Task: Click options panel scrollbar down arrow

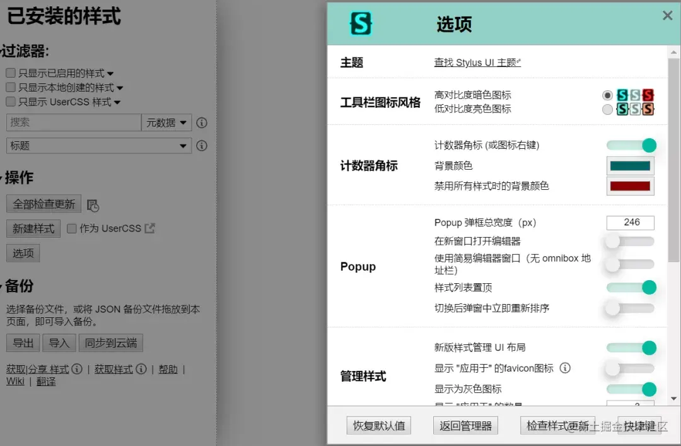Action: 673,399
